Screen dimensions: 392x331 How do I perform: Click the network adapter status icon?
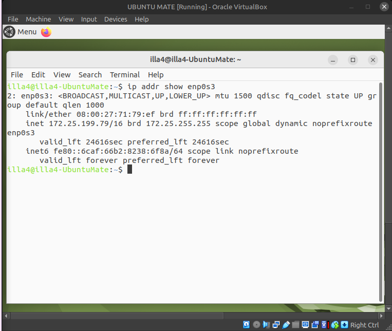point(276,325)
